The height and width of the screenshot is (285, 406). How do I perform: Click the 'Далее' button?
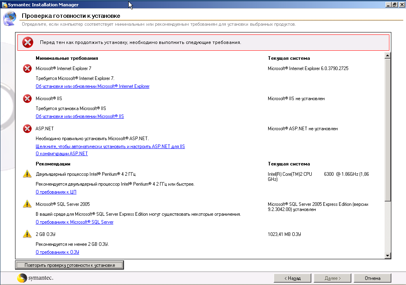click(332, 278)
